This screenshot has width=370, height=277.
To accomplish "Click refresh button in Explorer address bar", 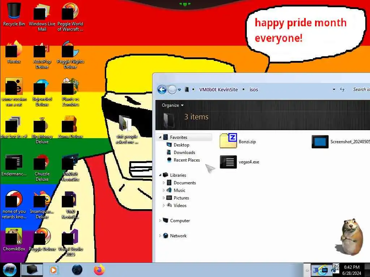I will click(342, 89).
